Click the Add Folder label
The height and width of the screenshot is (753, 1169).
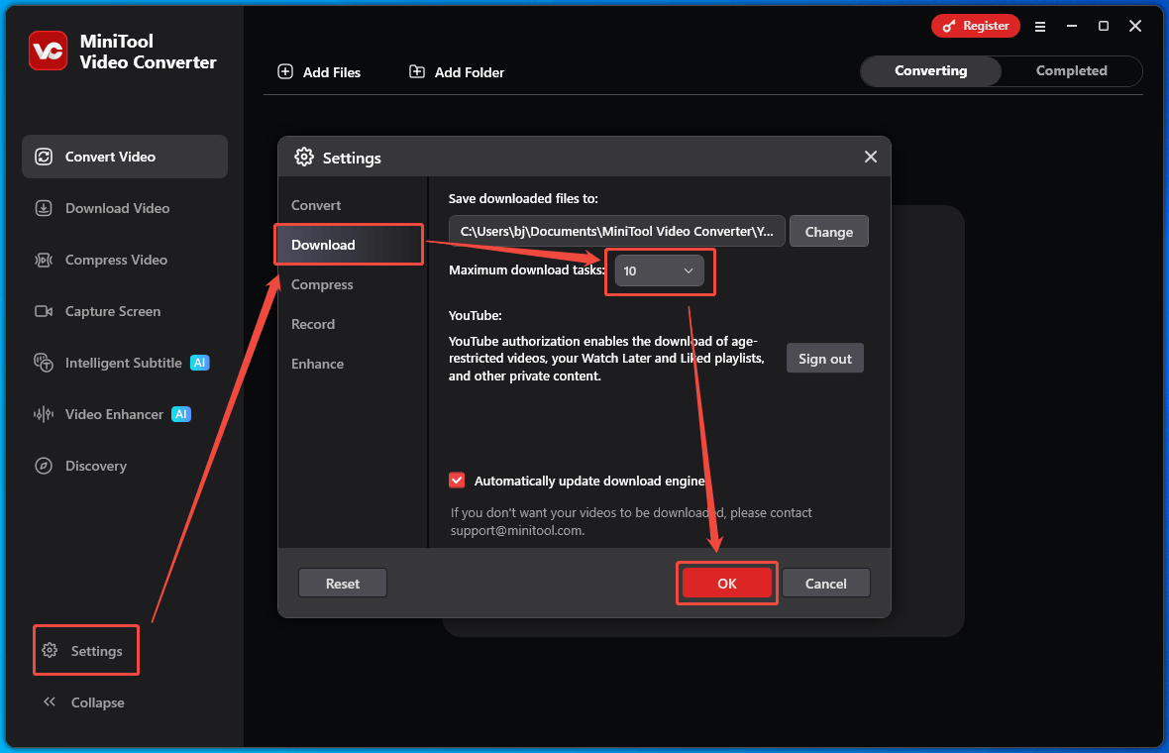[469, 72]
